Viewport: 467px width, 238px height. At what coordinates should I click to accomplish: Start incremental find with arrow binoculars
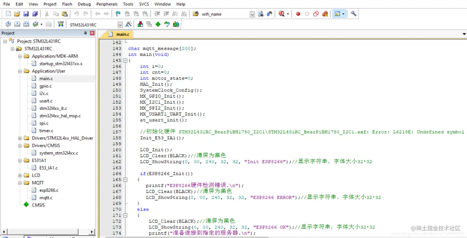(x=269, y=14)
